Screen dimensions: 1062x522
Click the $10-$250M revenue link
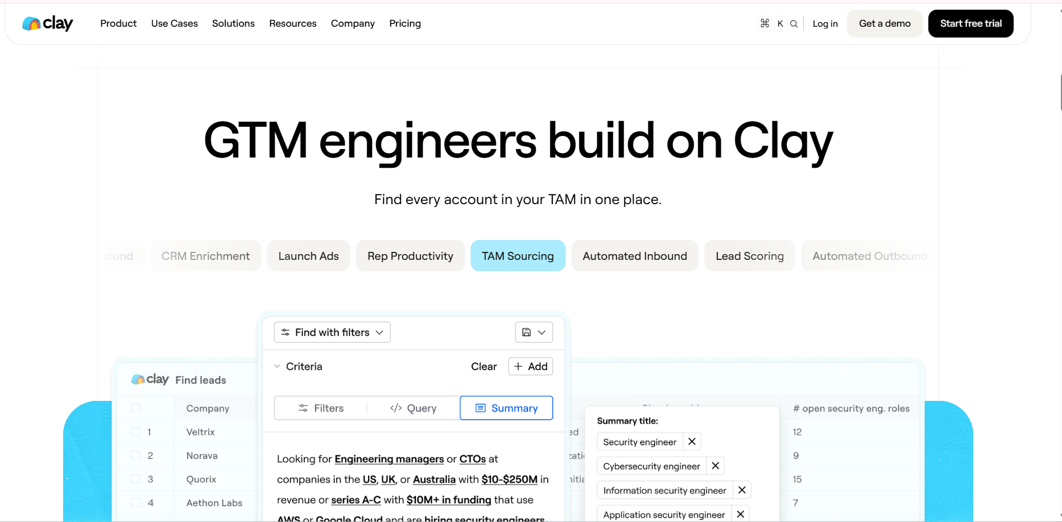click(510, 479)
